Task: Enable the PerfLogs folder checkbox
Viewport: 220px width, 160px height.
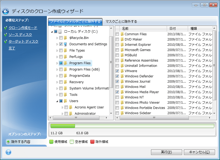Action: point(61,57)
